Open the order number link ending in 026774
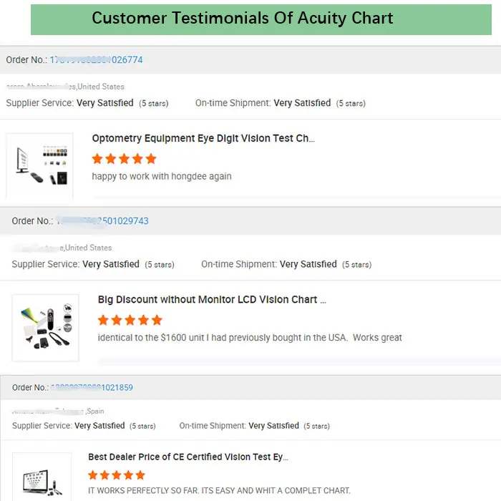501x501 pixels. (98, 60)
